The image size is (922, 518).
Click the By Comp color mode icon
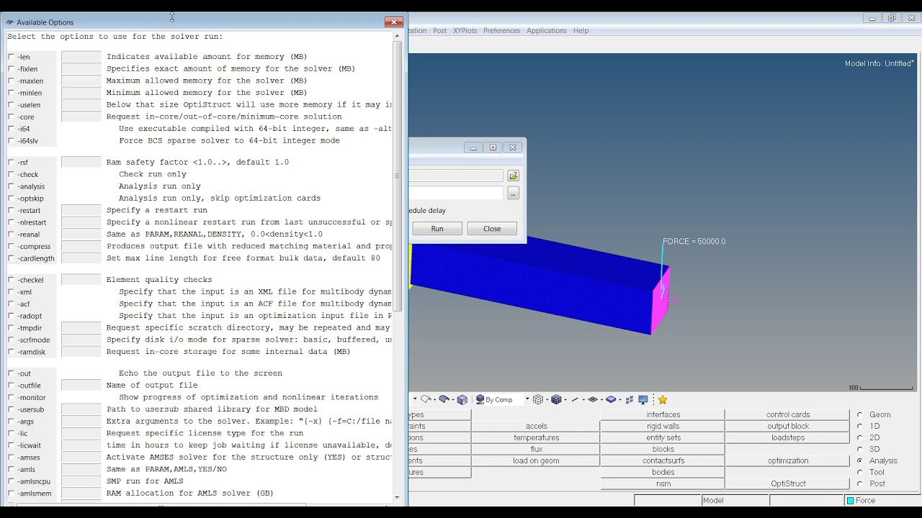pyautogui.click(x=480, y=399)
